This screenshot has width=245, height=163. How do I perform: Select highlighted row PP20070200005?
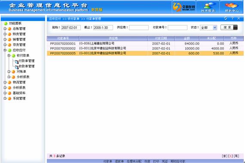point(145,53)
